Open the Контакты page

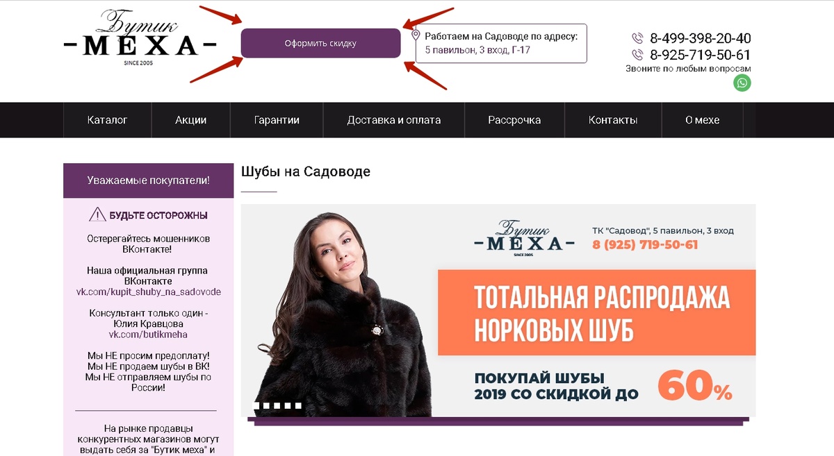click(x=613, y=120)
